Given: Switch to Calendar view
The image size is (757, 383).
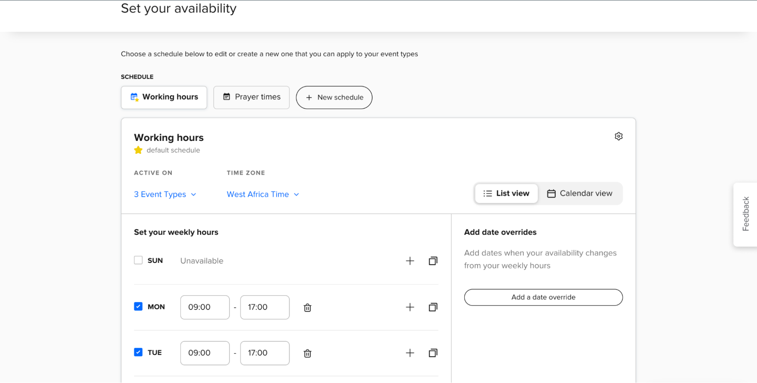Looking at the screenshot, I should click(x=580, y=194).
